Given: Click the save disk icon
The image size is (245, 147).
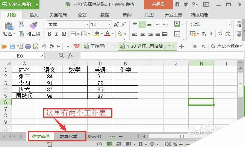Looking at the screenshot, I should pos(12,47).
